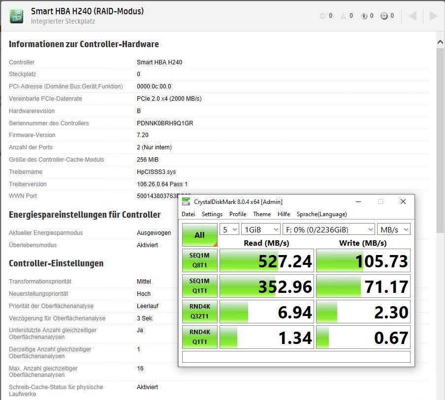The image size is (445, 400).
Task: Open the test count dropdown showing 5
Action: [229, 229]
